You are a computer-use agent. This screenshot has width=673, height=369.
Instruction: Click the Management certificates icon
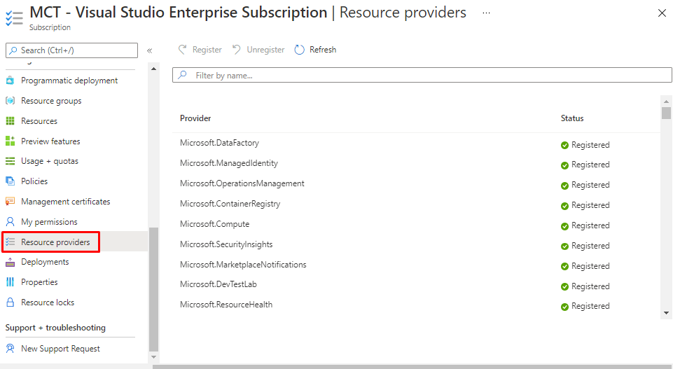coord(10,202)
